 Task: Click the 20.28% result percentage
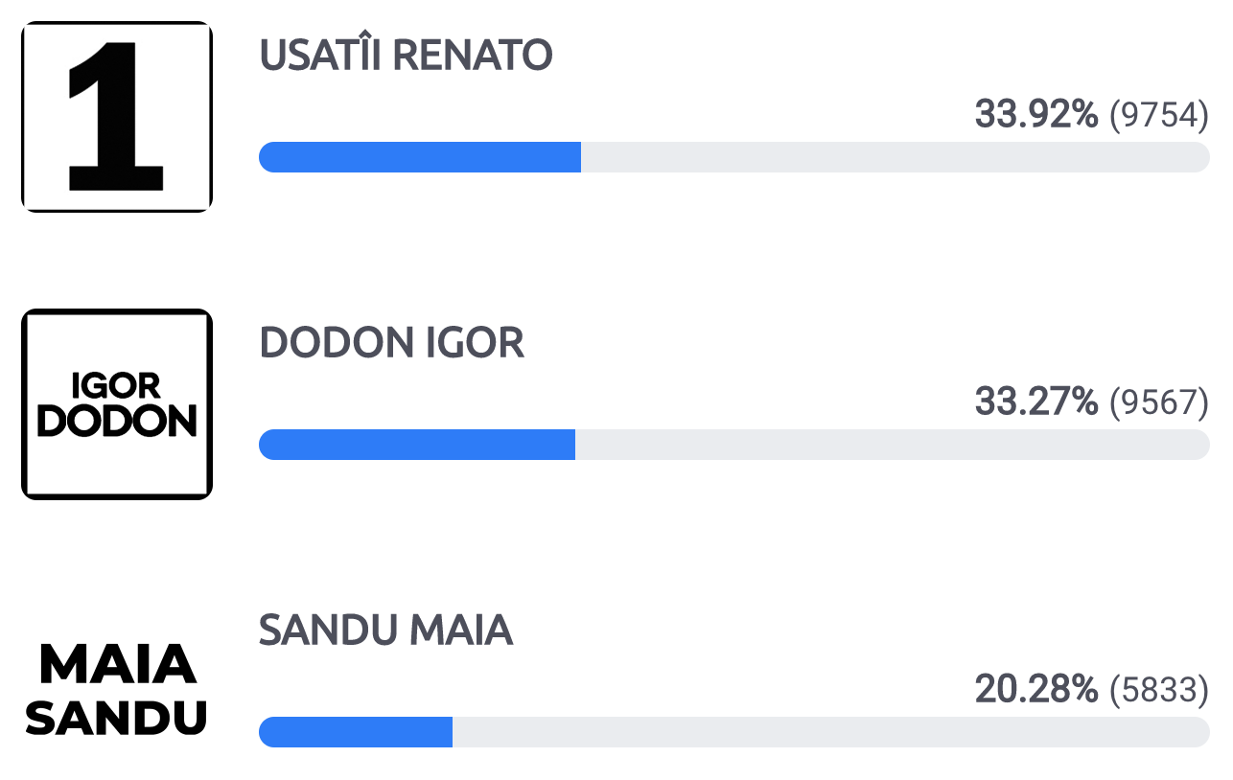click(x=1036, y=690)
